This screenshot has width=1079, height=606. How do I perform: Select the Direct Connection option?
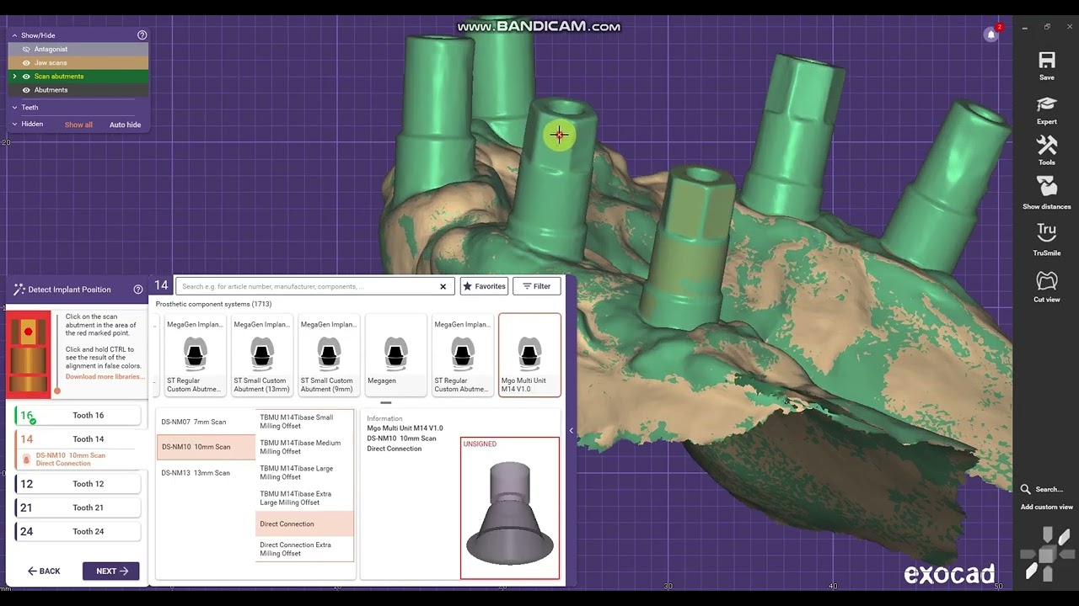305,524
